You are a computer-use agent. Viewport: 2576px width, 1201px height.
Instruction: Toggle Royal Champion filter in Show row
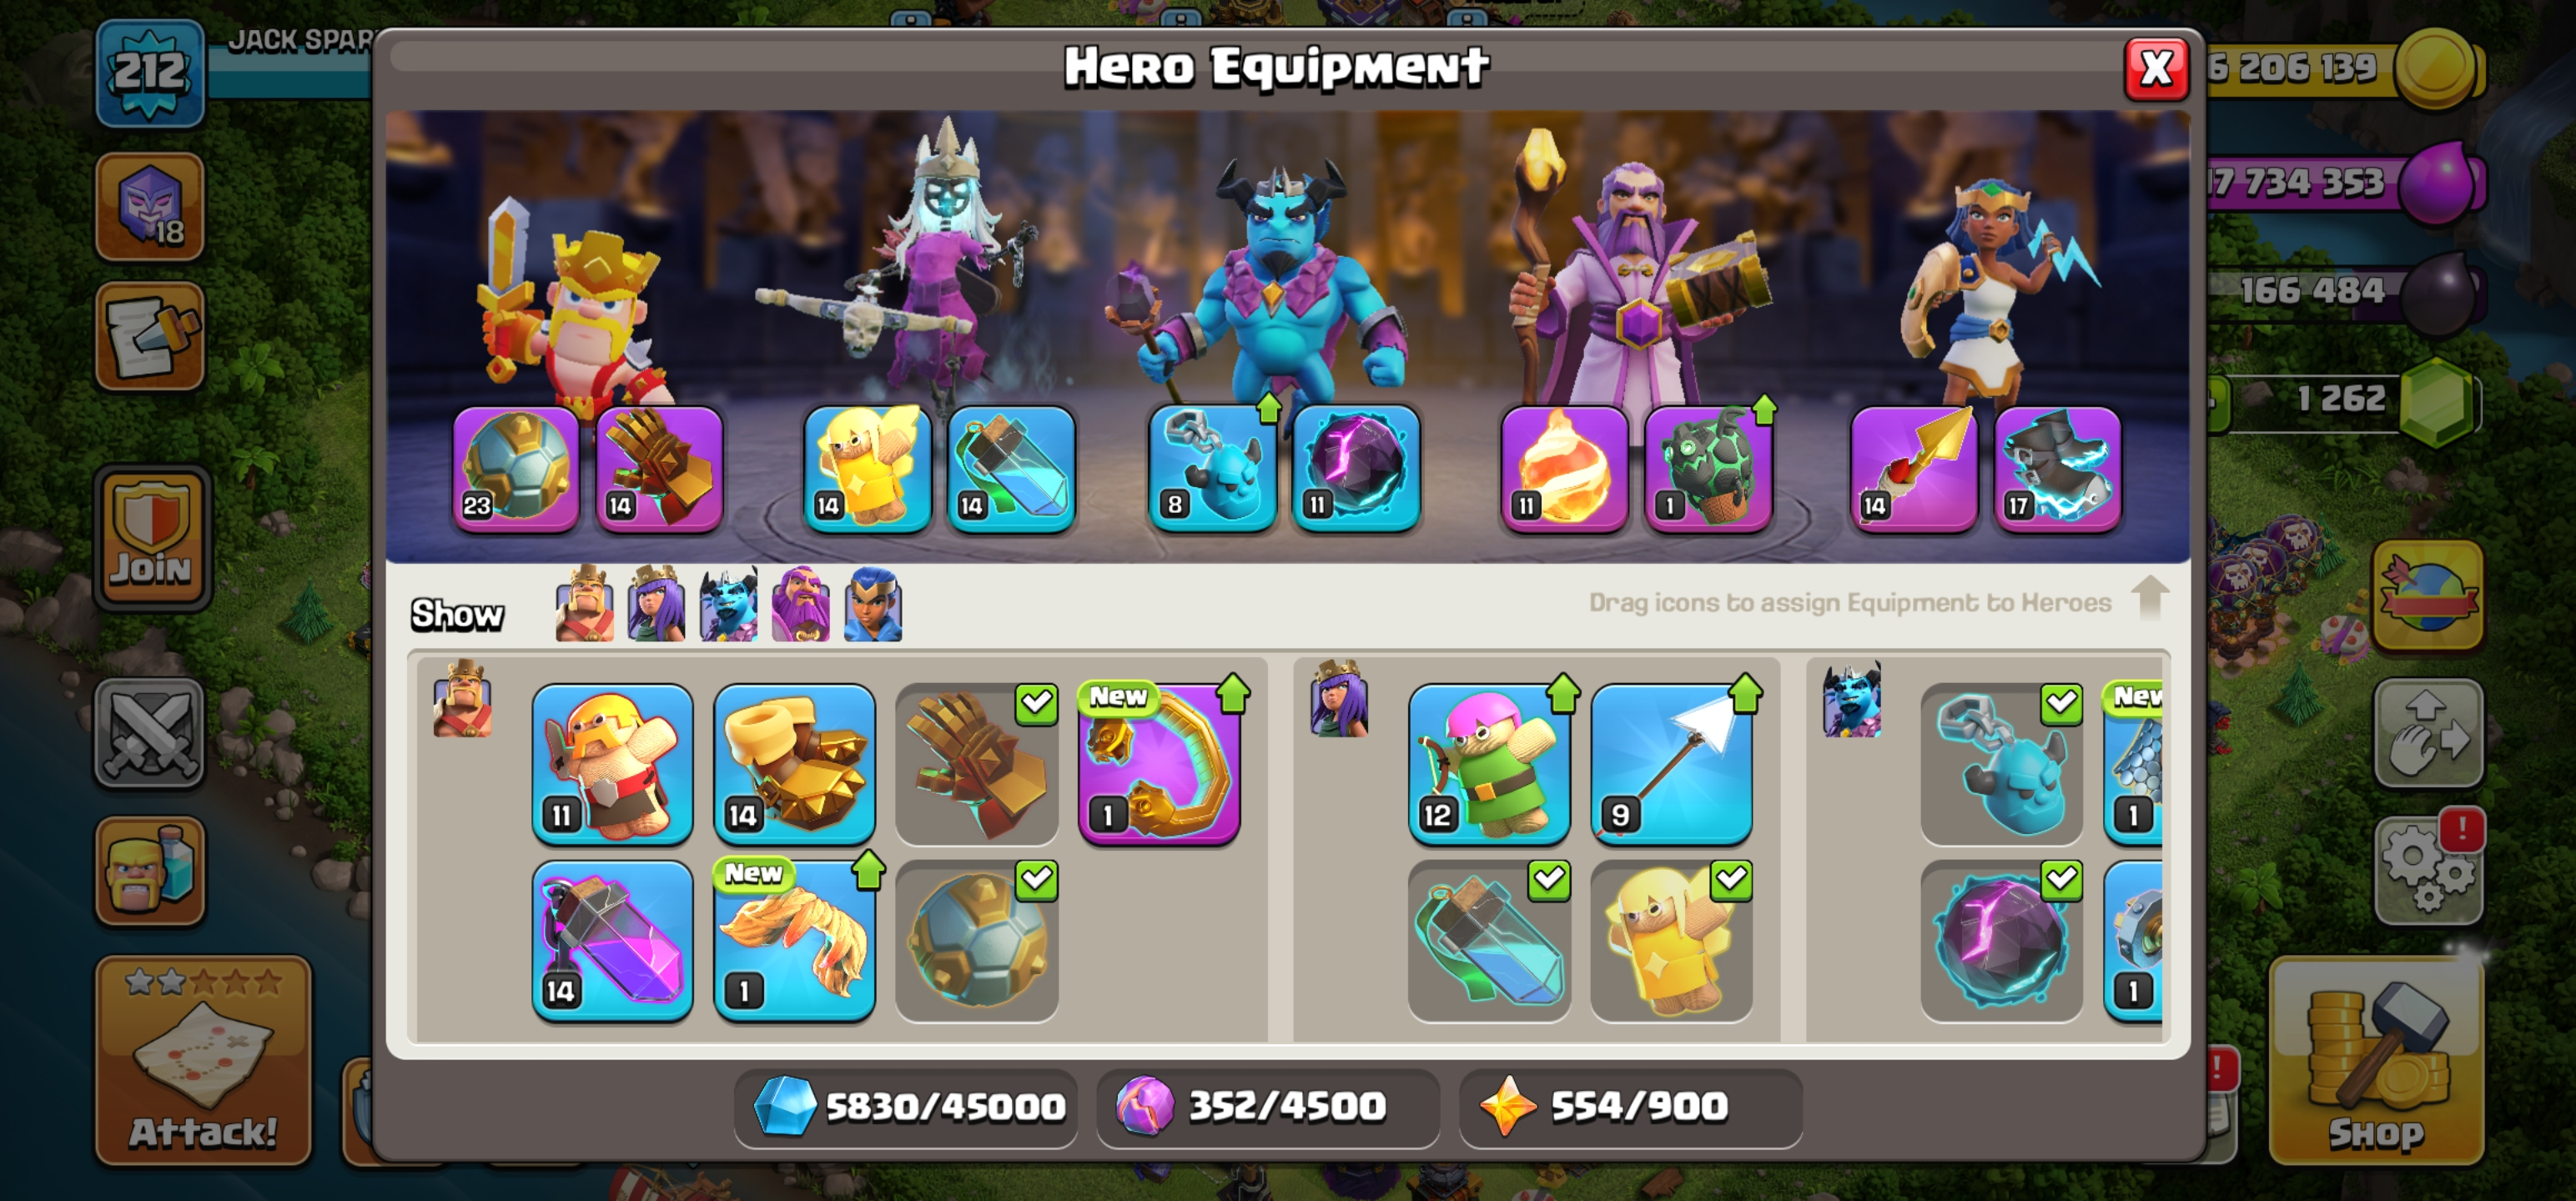tap(873, 604)
